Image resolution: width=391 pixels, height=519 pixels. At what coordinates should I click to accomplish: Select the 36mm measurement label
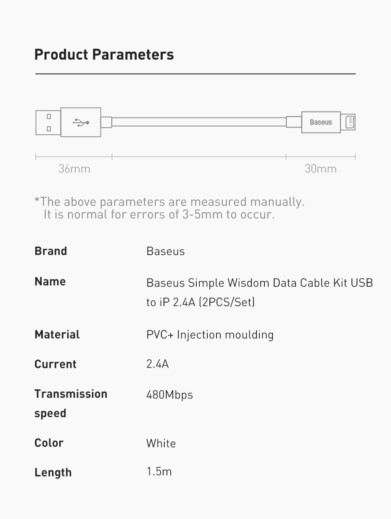point(74,169)
